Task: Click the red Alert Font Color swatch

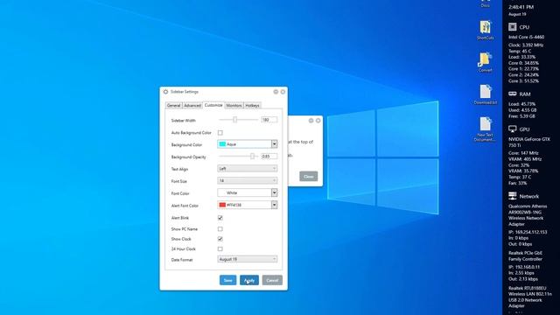Action: [222, 205]
